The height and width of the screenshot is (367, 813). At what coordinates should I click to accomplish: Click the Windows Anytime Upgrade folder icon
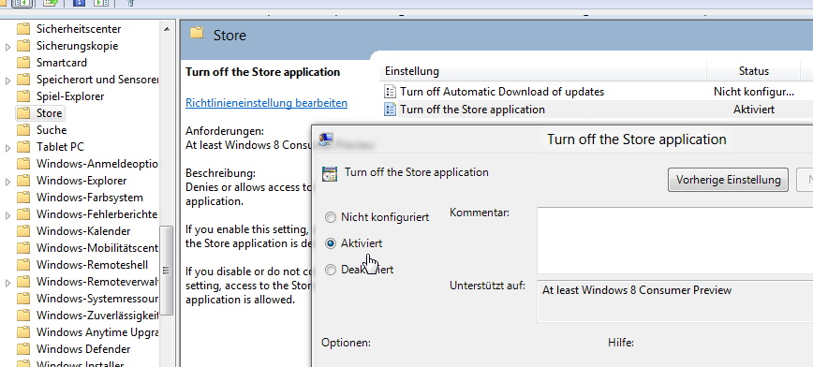[23, 332]
